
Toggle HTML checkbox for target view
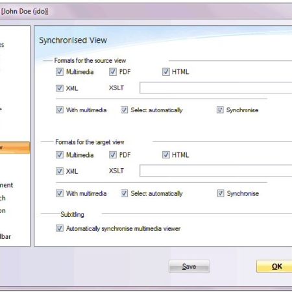tap(166, 155)
